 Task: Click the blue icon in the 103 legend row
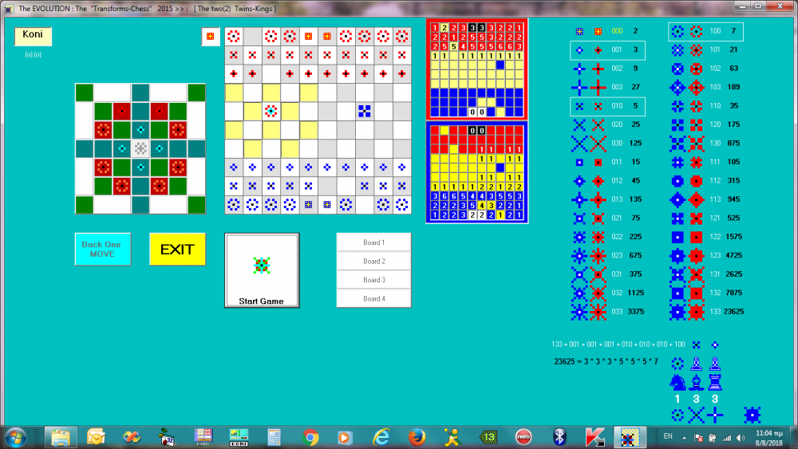[x=678, y=88]
